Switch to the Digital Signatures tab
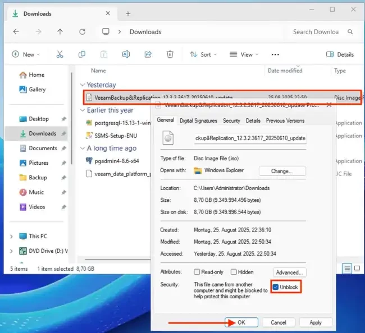 tap(198, 121)
